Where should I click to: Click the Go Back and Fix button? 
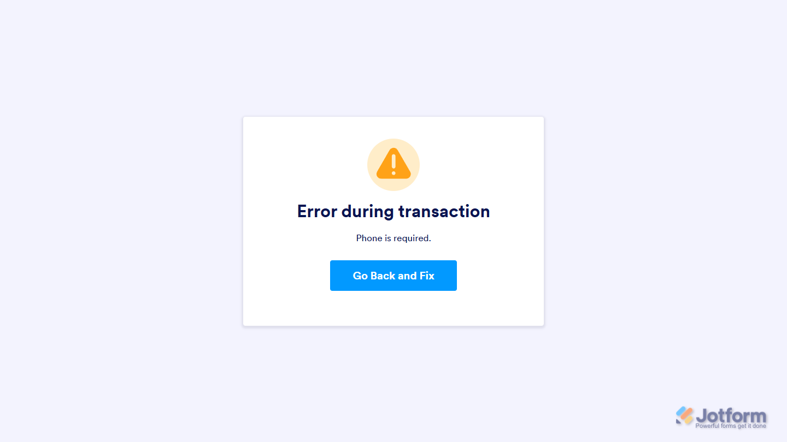393,276
